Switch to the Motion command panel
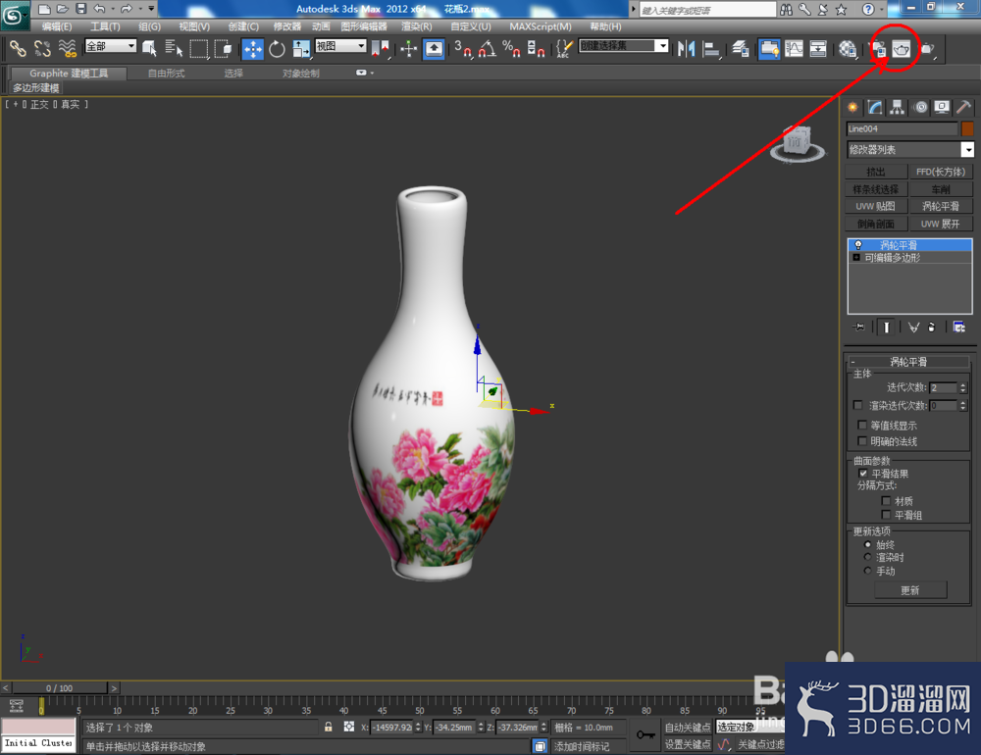The width and height of the screenshot is (981, 755). coord(920,108)
